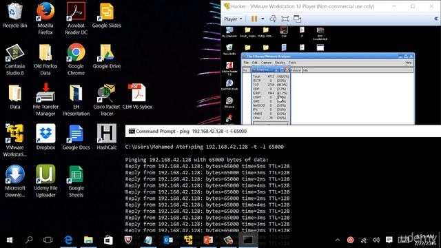Image resolution: width=441 pixels, height=248 pixels.
Task: Click Send Ctrl+Alt+Del icon in VMware toolbar
Action: (273, 19)
